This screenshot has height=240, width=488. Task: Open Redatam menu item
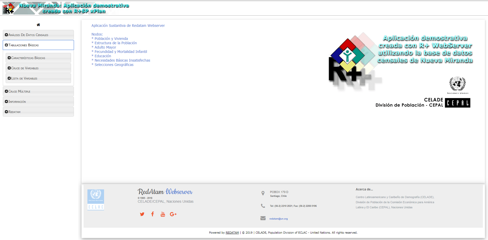[x=38, y=112]
